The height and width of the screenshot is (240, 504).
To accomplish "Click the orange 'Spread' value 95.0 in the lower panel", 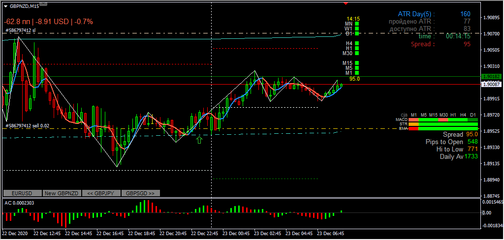I will (x=472, y=134).
